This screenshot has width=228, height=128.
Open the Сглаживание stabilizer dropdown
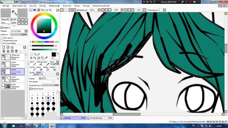(164, 10)
